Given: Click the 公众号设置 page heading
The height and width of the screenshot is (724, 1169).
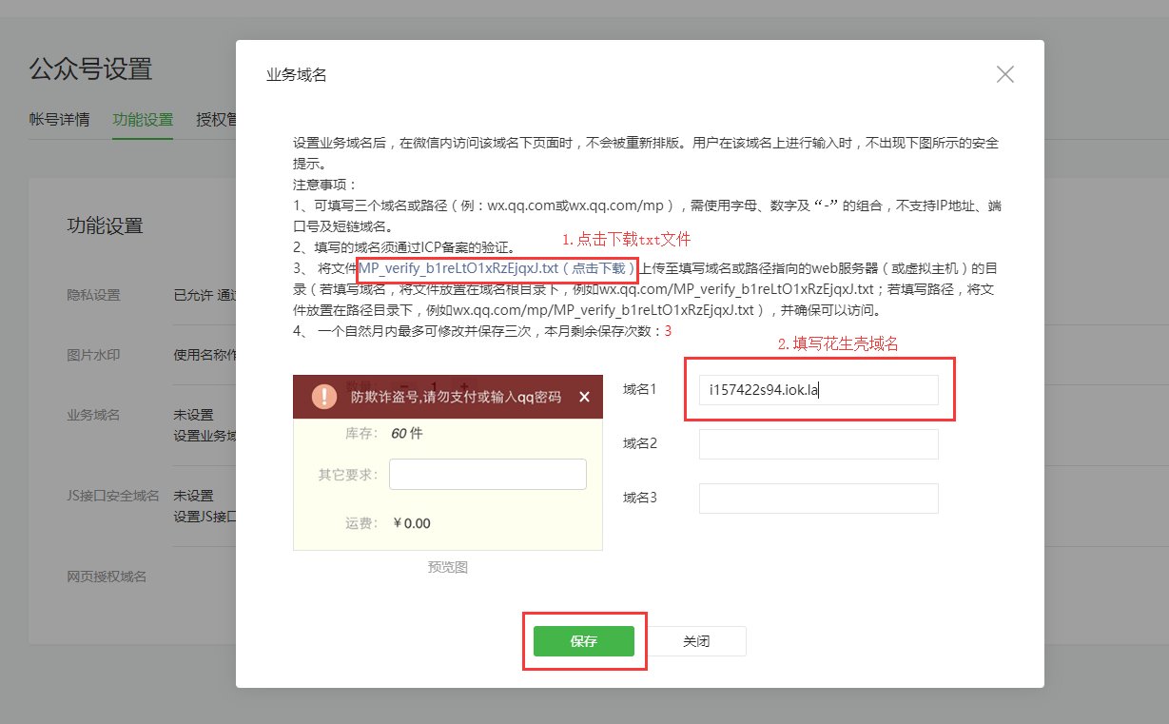Looking at the screenshot, I should click(90, 69).
